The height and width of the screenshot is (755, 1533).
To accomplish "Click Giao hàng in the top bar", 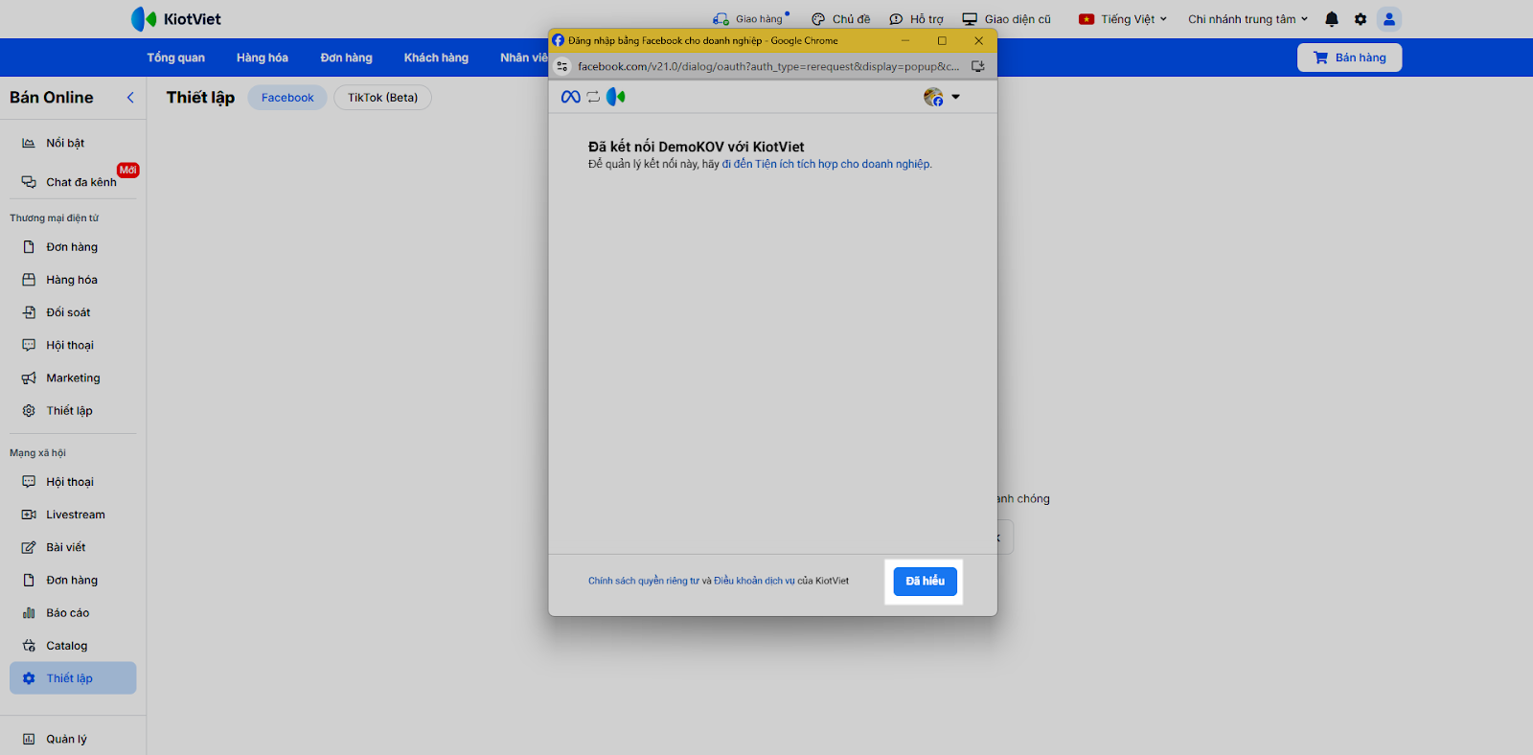I will coord(750,19).
